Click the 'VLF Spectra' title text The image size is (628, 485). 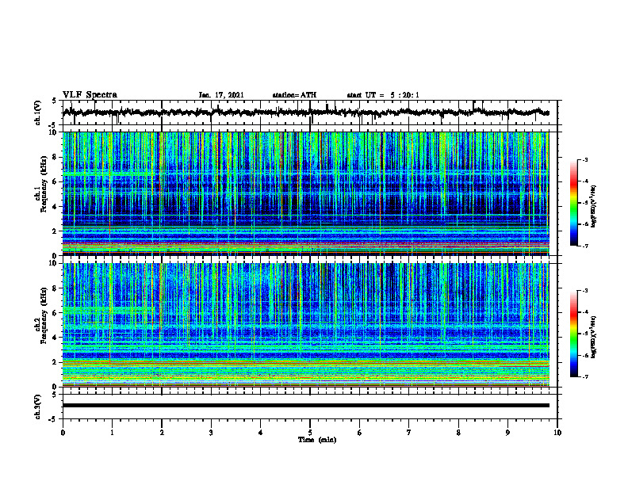90,95
